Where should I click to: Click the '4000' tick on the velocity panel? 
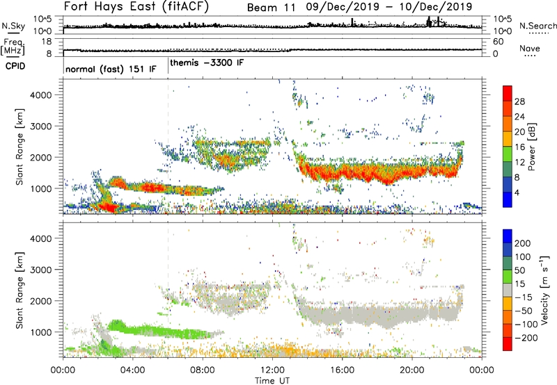[x=40, y=238]
